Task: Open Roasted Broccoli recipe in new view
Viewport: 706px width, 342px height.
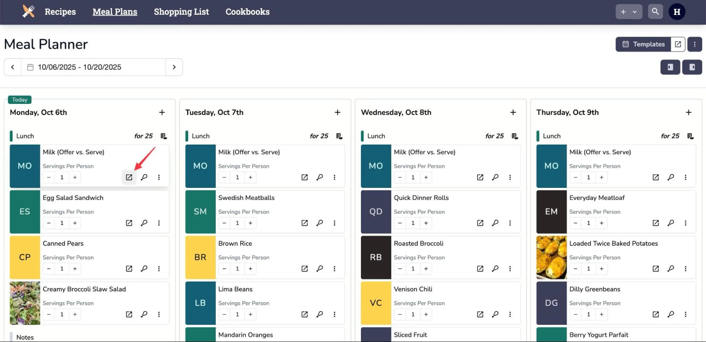Action: pyautogui.click(x=480, y=269)
